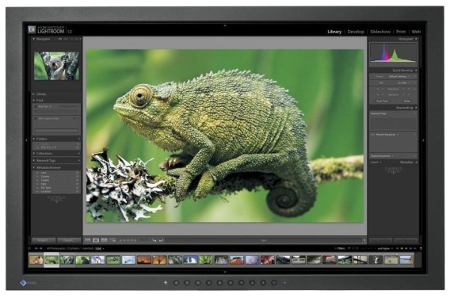
Task: Click the Export button
Action: pyautogui.click(x=69, y=240)
